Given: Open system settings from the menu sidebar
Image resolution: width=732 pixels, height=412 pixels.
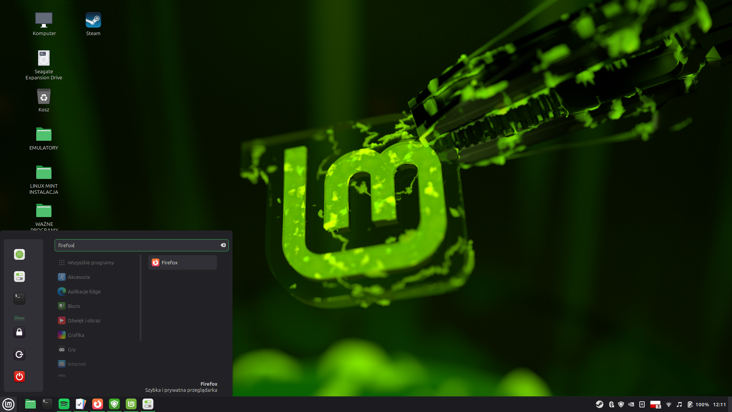Looking at the screenshot, I should (19, 277).
